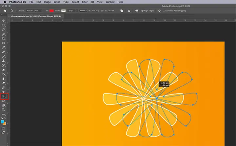236x146 pixels.
Task: Reset default foreground and background colors
Action: click(2, 118)
